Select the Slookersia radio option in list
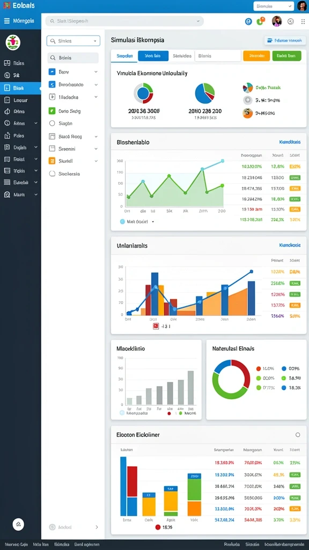Image resolution: width=309 pixels, height=550 pixels. click(52, 173)
